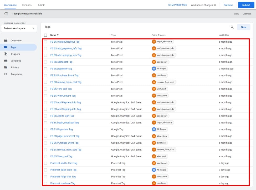This screenshot has height=190, width=256.
Task: Switch to the Admin tab
Action: [x=42, y=5]
